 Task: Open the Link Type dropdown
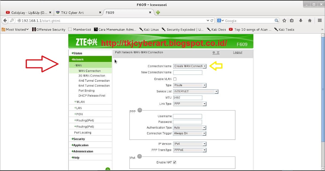(190, 104)
